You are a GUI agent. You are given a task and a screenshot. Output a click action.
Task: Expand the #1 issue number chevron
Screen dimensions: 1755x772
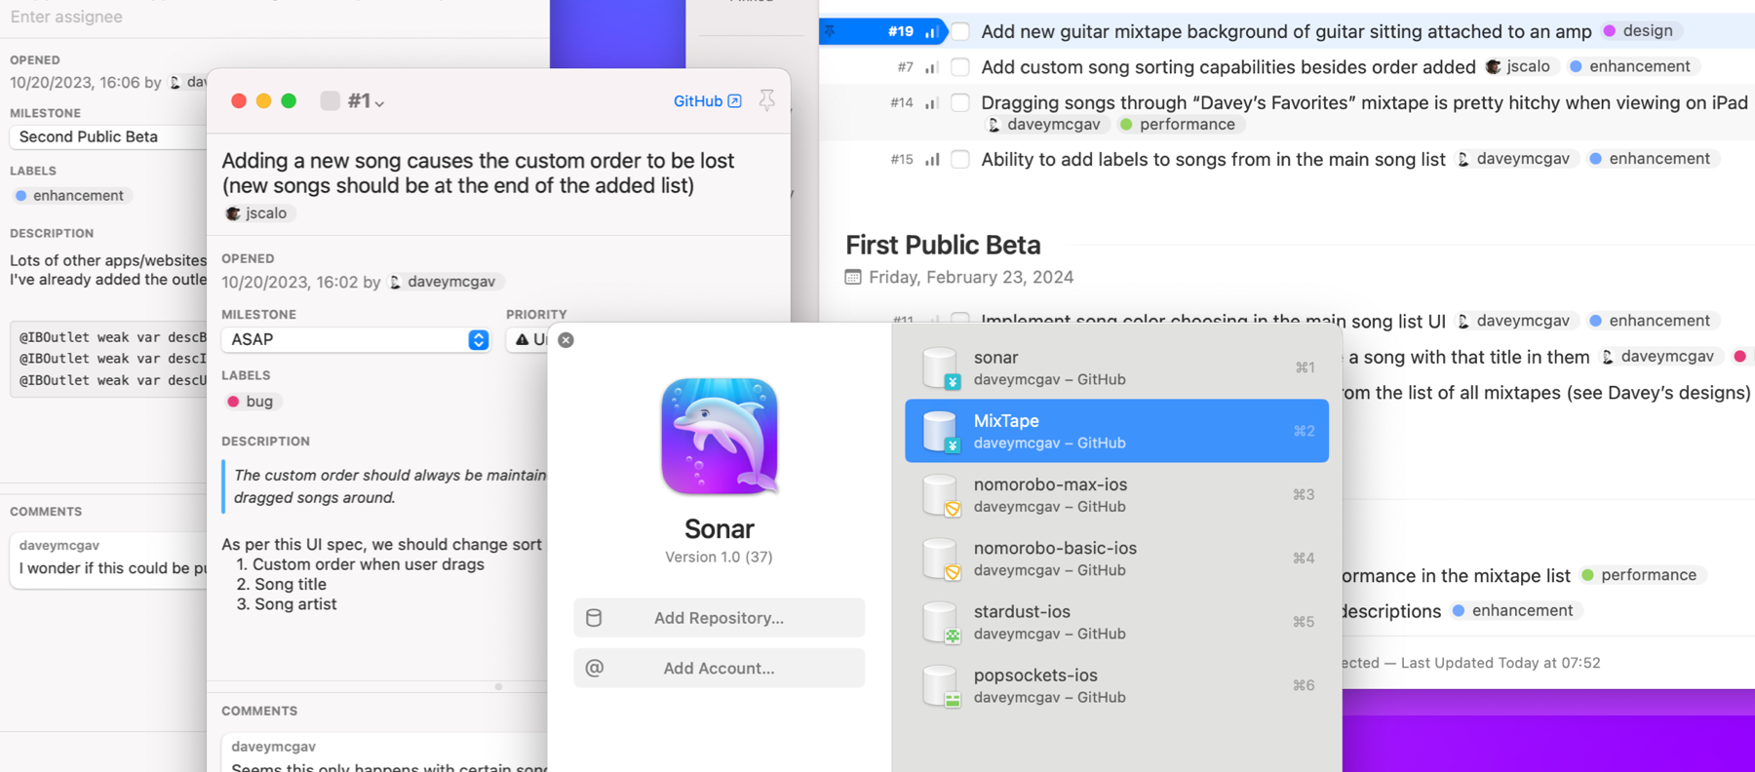click(x=379, y=103)
